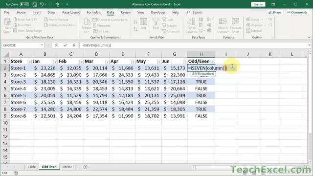Select column H header

(201, 54)
